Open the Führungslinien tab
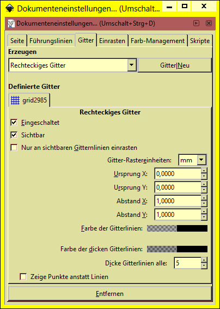 pos(51,41)
